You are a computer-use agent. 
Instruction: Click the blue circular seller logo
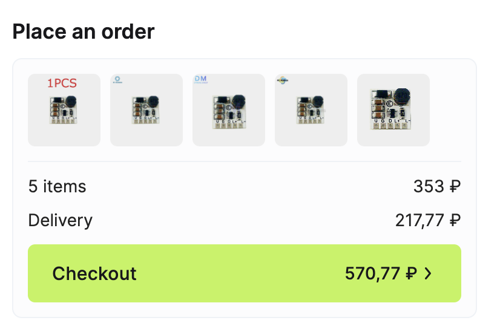[117, 79]
